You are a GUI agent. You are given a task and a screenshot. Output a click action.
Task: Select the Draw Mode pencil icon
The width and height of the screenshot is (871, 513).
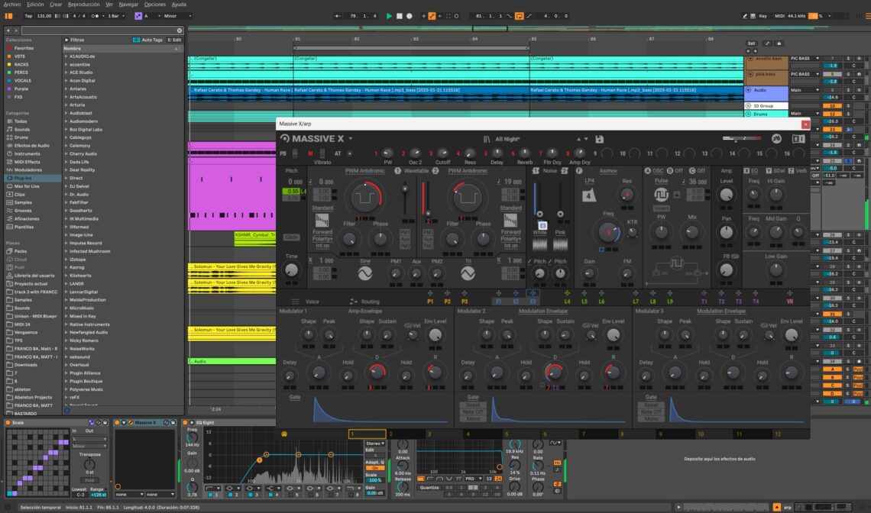click(x=744, y=16)
